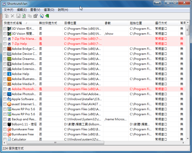Sort by 無效快捷方式 column header
Viewport: 192px width, 153px height.
coord(50,23)
